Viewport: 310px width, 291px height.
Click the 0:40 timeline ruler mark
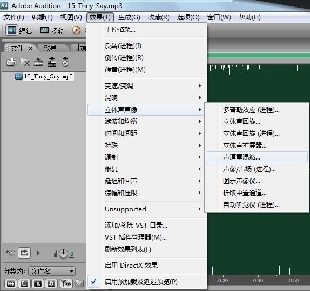(258, 281)
